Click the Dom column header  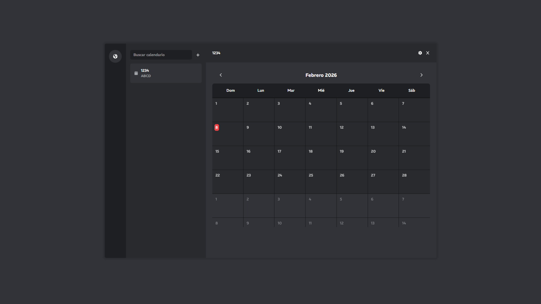(230, 90)
